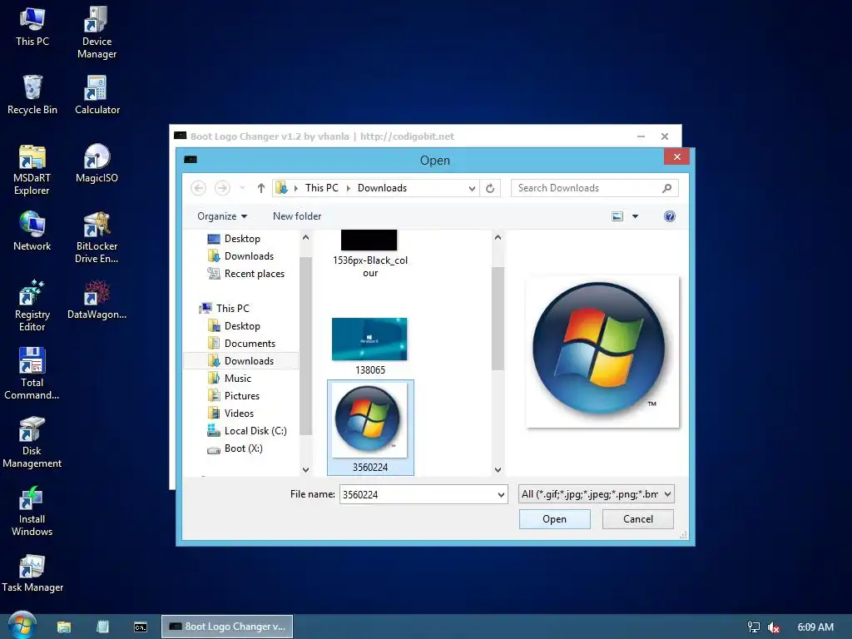
Task: Launch Install Windows shortcut
Action: click(x=32, y=510)
